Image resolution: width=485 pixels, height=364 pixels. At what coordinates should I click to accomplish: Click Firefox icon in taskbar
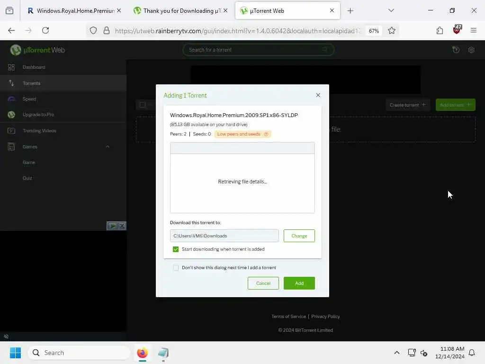[x=142, y=353]
